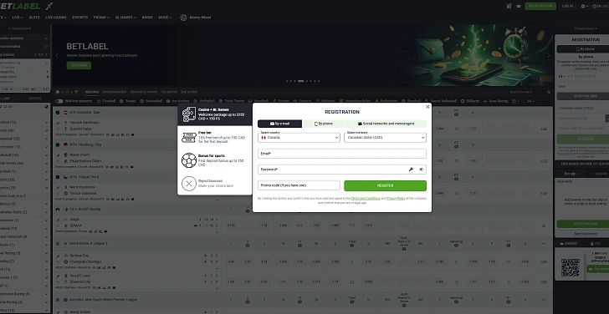The width and height of the screenshot is (609, 314).
Task: Open the LIVE menu dropdown
Action: tap(18, 18)
